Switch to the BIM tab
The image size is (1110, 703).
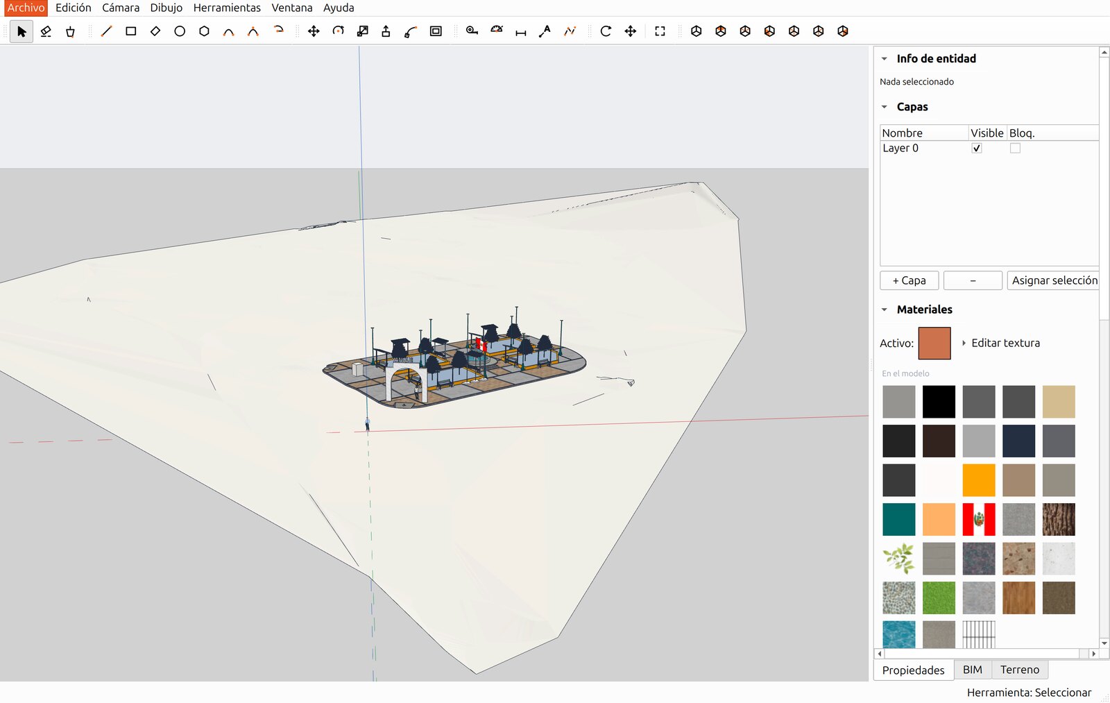pos(973,670)
